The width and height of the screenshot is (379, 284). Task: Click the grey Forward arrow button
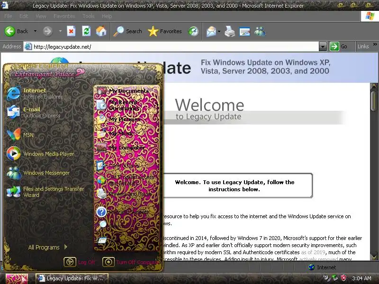coord(48,31)
